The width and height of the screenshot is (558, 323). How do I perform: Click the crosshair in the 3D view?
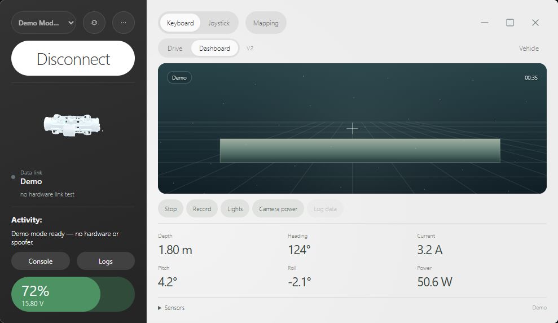click(352, 128)
